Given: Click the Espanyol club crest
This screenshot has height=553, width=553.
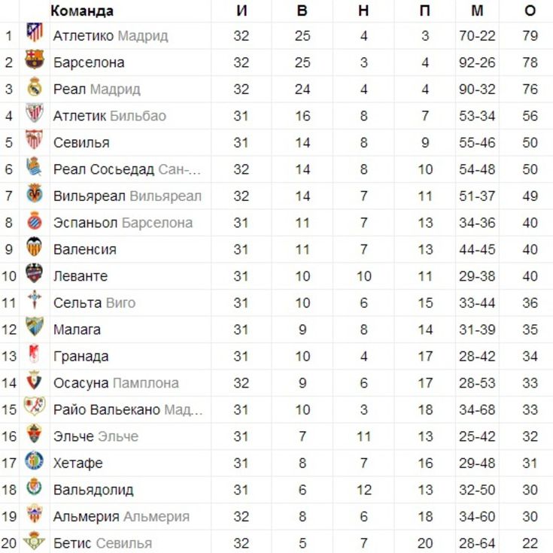Looking at the screenshot, I should click(x=35, y=220).
